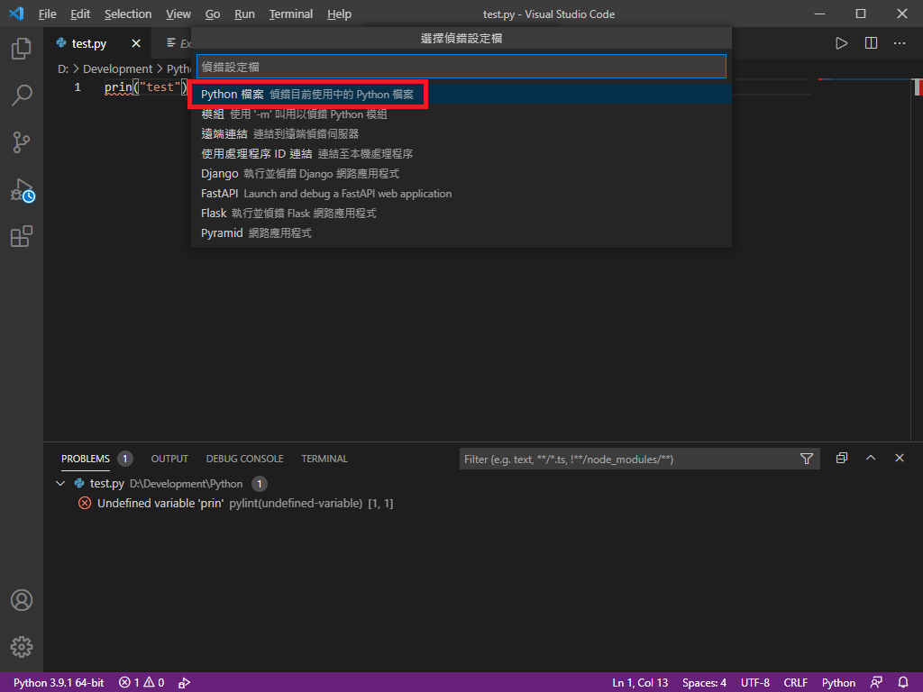The width and height of the screenshot is (923, 692).
Task: Focus the 偵錯設定檔 search input
Action: [x=461, y=67]
